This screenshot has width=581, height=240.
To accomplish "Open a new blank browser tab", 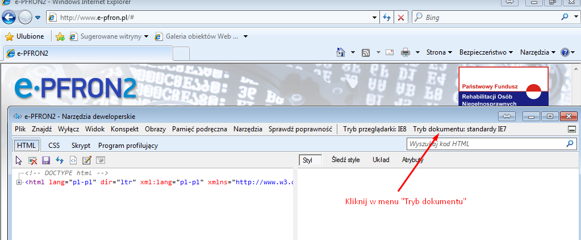I will tap(181, 53).
